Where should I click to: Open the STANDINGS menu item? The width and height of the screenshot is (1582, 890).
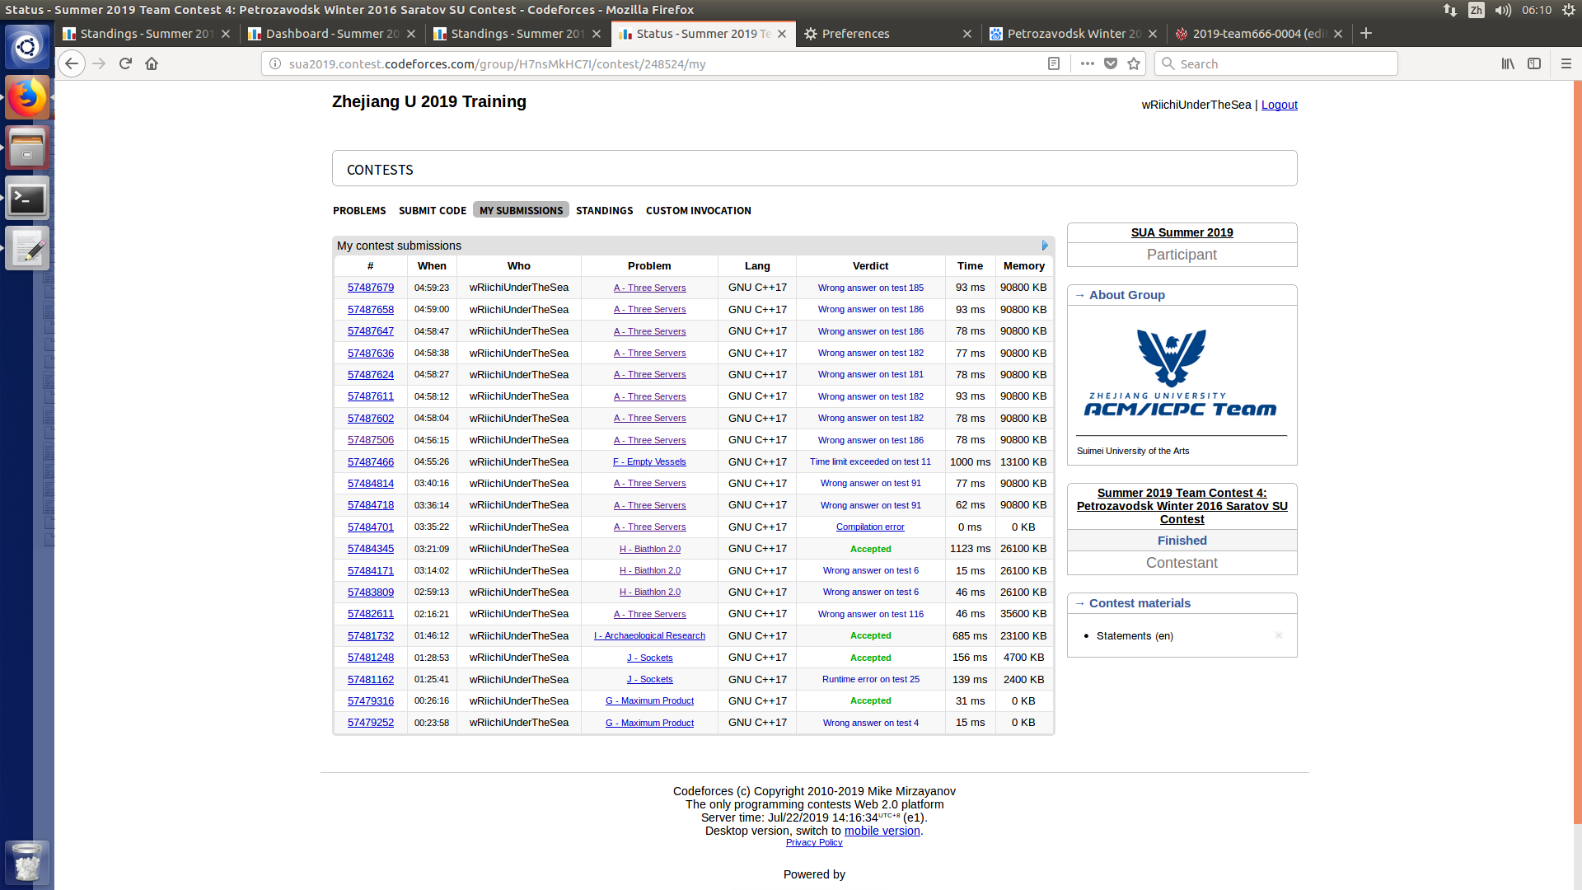pyautogui.click(x=604, y=211)
